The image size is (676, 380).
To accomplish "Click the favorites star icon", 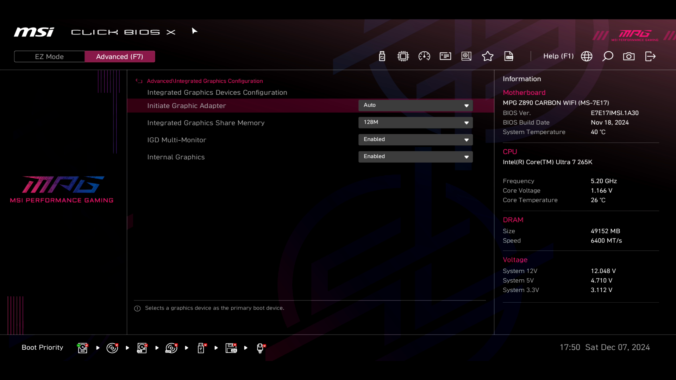I will point(488,56).
